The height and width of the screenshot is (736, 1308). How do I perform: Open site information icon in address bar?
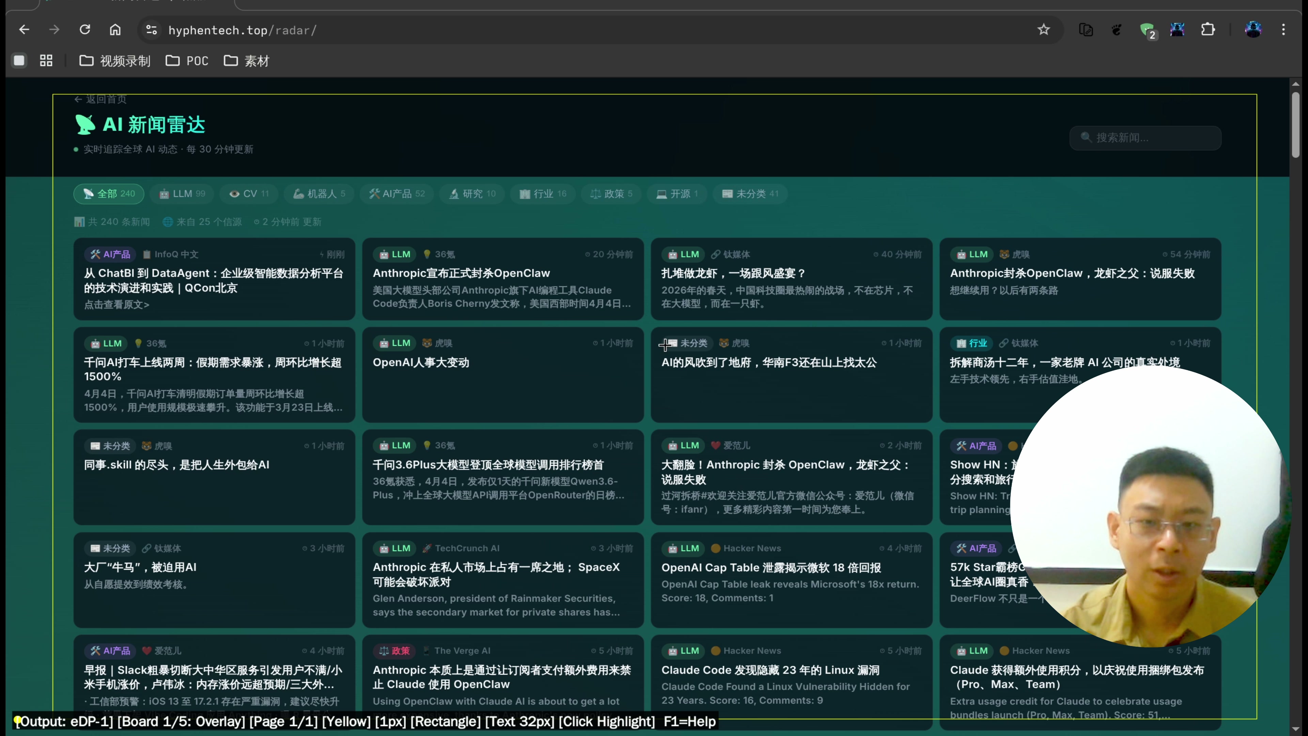[x=151, y=30]
